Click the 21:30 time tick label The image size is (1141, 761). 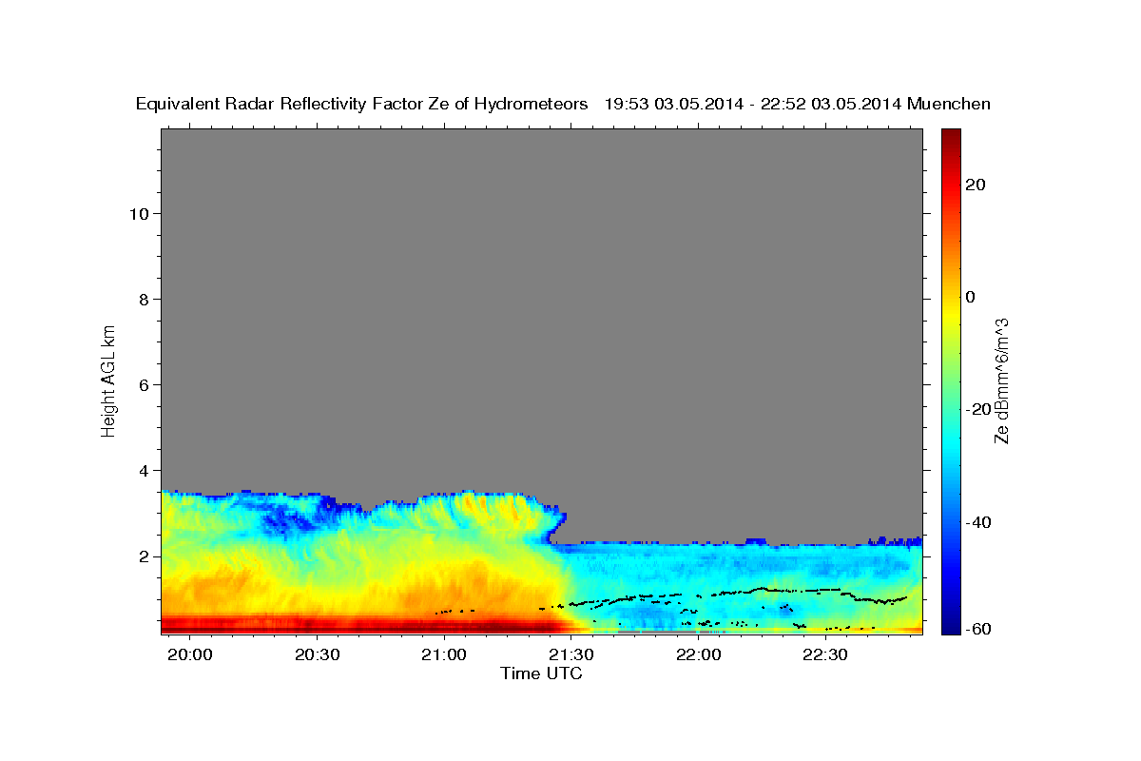tap(571, 654)
